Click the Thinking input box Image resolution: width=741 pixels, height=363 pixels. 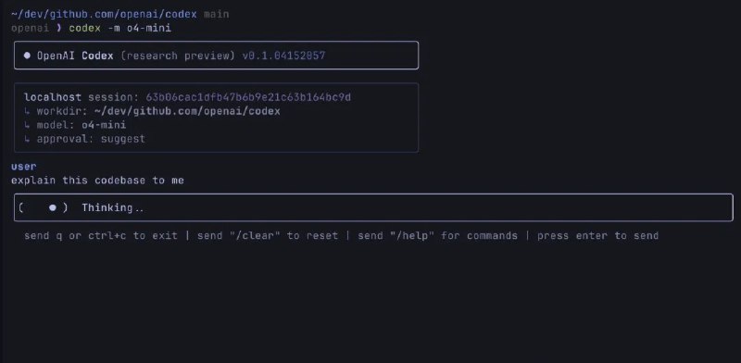[373, 207]
